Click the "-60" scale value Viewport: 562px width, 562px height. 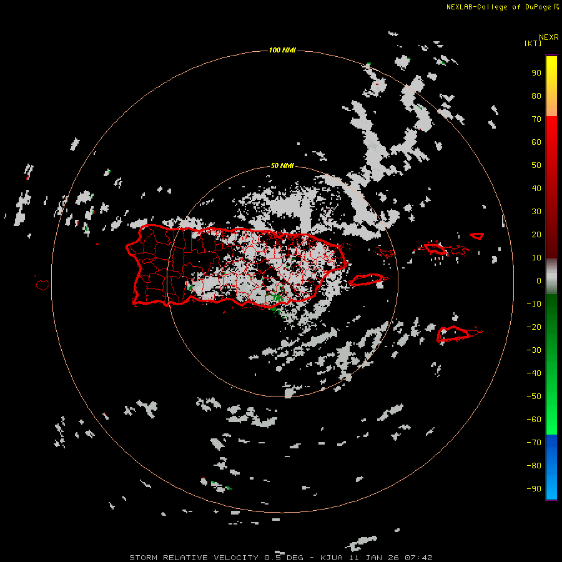534,420
